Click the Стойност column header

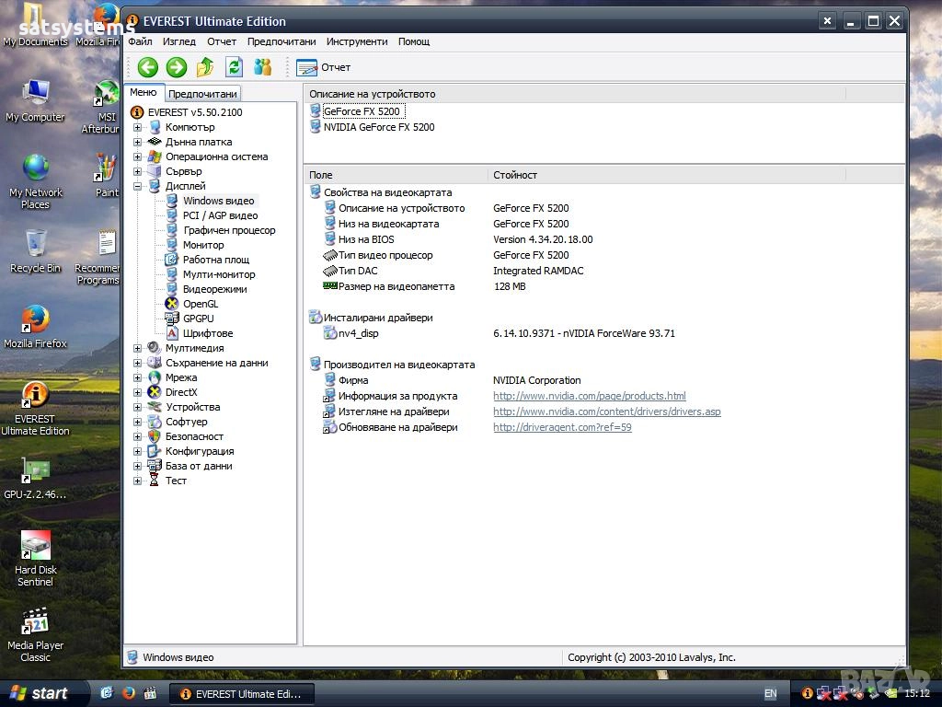(515, 174)
